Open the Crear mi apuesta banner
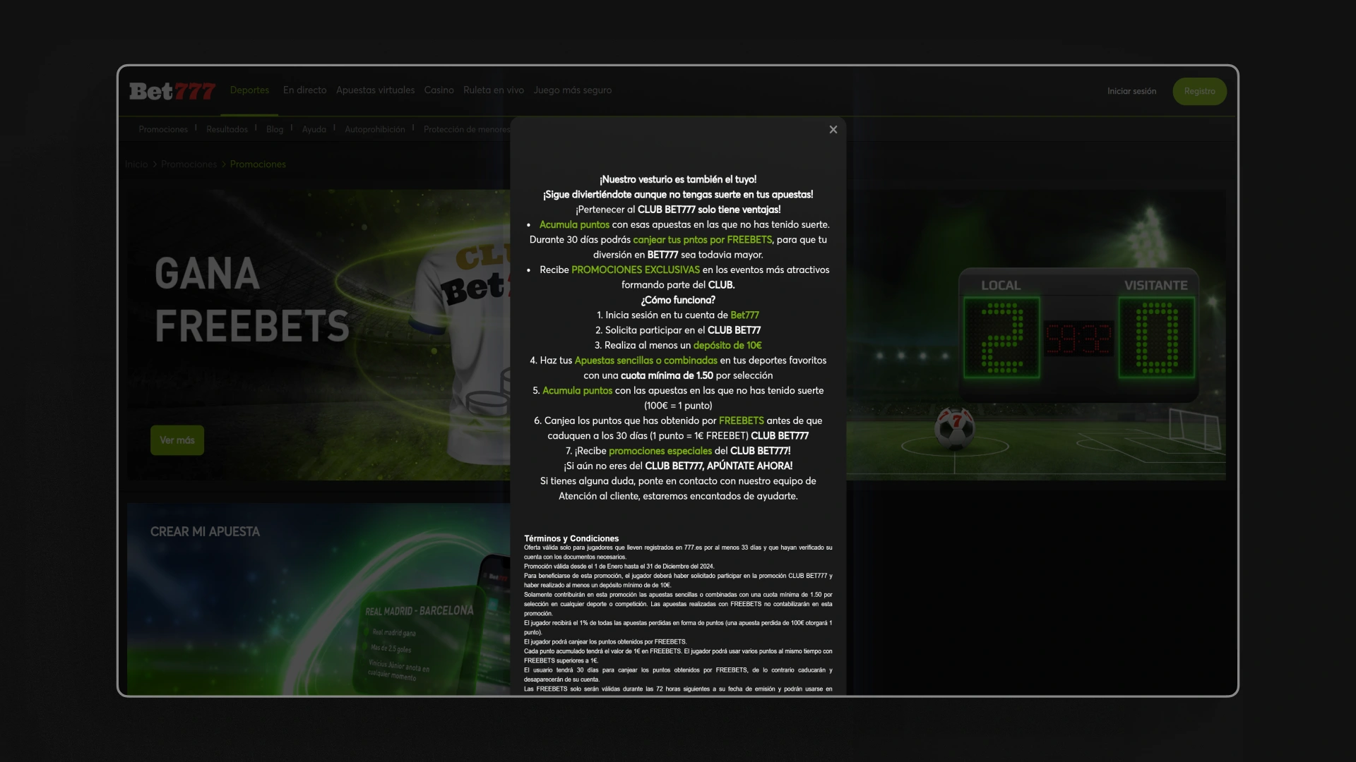This screenshot has width=1356, height=762. (318, 600)
